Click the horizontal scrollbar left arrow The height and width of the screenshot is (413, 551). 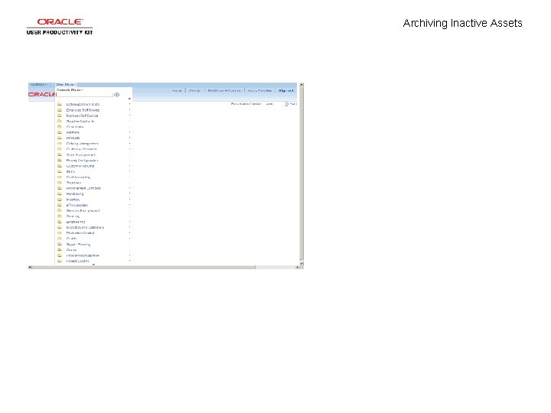[x=30, y=267]
